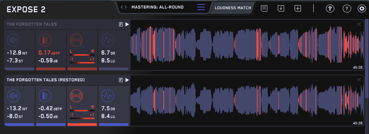Open the help question mark icon

tap(347, 9)
